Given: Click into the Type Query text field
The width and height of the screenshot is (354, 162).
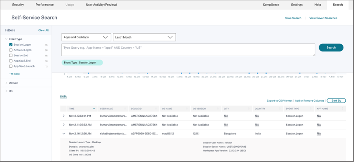Looking at the screenshot, I should 188,50.
